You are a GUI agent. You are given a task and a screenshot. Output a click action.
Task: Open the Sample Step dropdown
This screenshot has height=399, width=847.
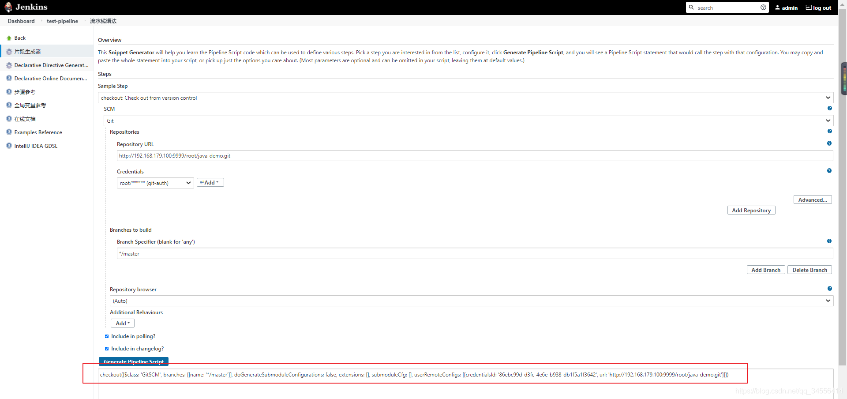click(466, 98)
